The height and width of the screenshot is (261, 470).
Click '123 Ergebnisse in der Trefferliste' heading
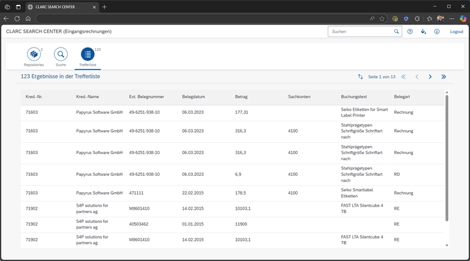[x=60, y=76]
